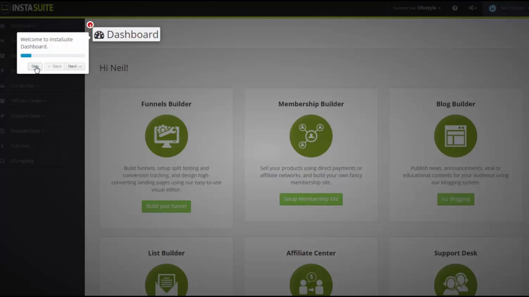Click the Membership Builder network icon
The height and width of the screenshot is (297, 529).
[x=311, y=136]
